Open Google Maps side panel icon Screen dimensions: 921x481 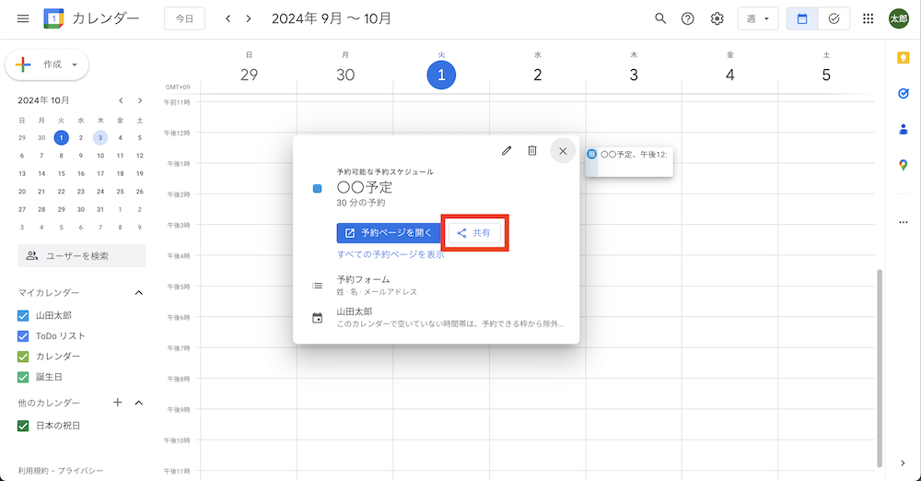coord(903,165)
